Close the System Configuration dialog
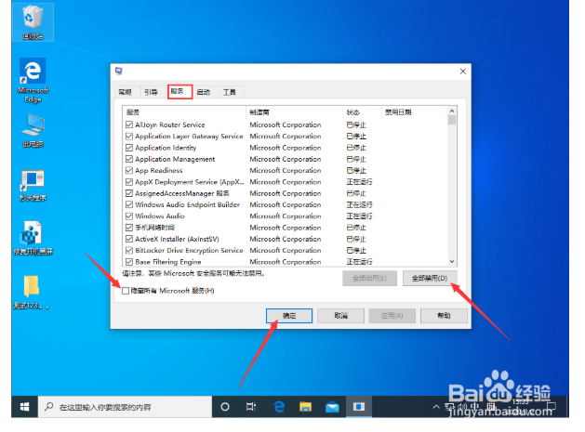This screenshot has height=432, width=585. pos(463,72)
